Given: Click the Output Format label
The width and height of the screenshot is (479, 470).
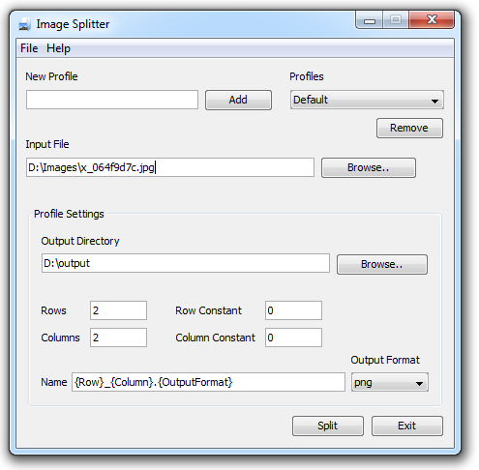Looking at the screenshot, I should 385,360.
